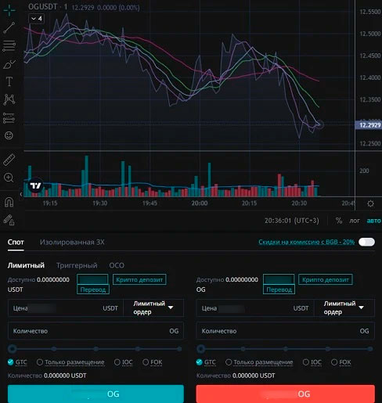
Task: Open the sell-side Лимитный ордер dropdown
Action: (x=344, y=308)
